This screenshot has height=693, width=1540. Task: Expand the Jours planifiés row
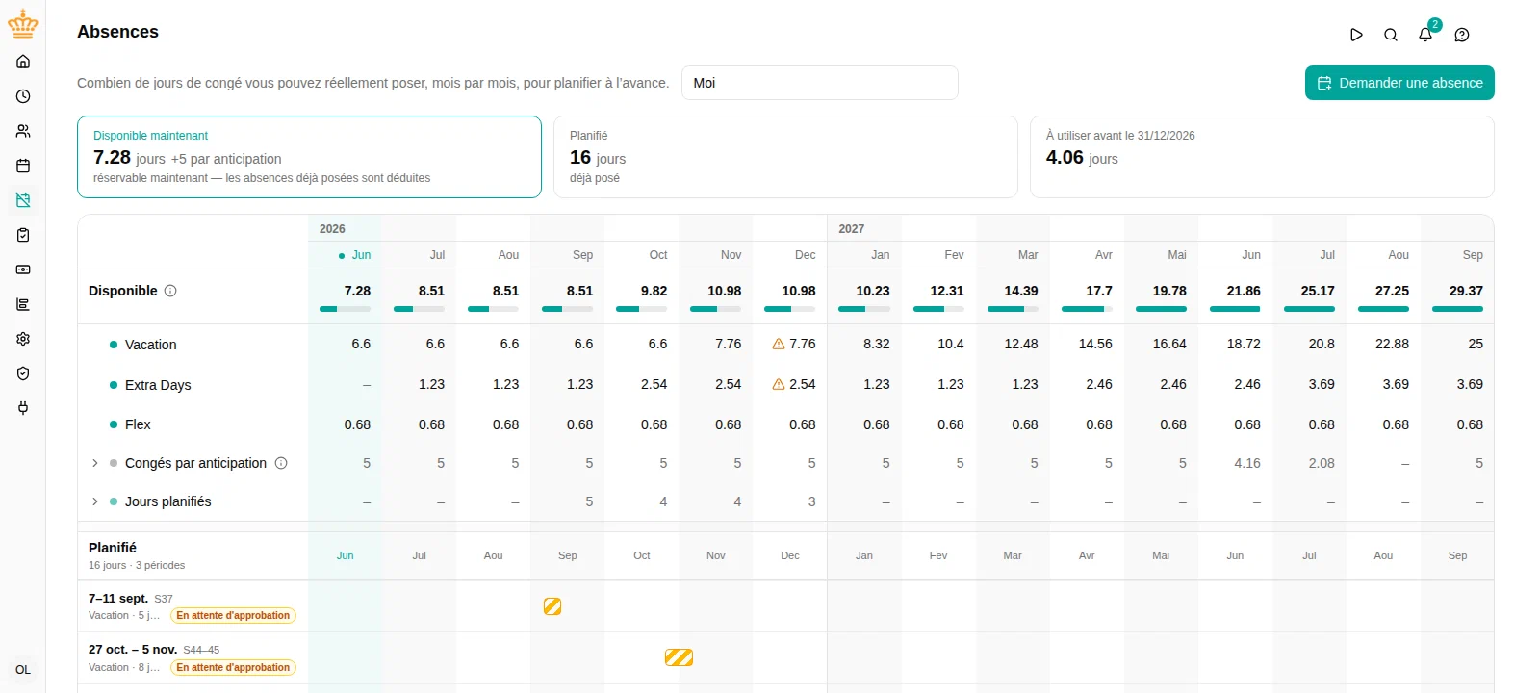click(94, 501)
